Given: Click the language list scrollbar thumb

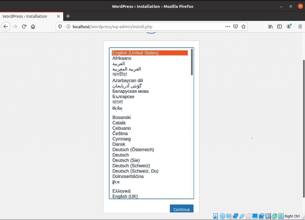Looking at the screenshot, I should pos(192,62).
